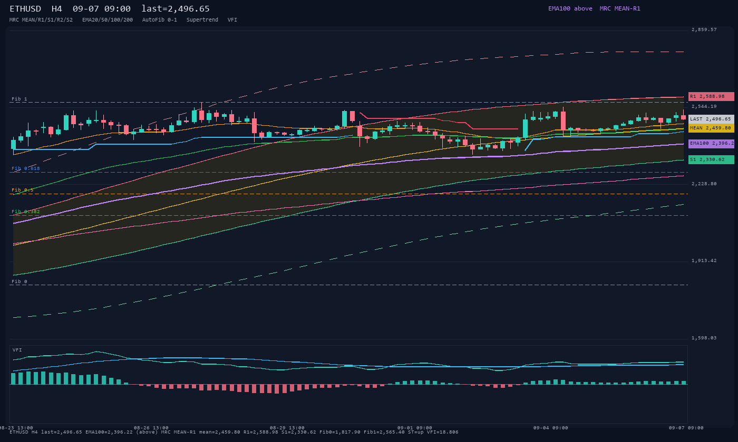
Task: Click the 09-07 09:00 time axis label
Action: click(687, 428)
